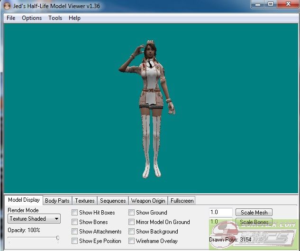Open the Help menu
Viewport: 300px width, 251px height.
point(74,18)
